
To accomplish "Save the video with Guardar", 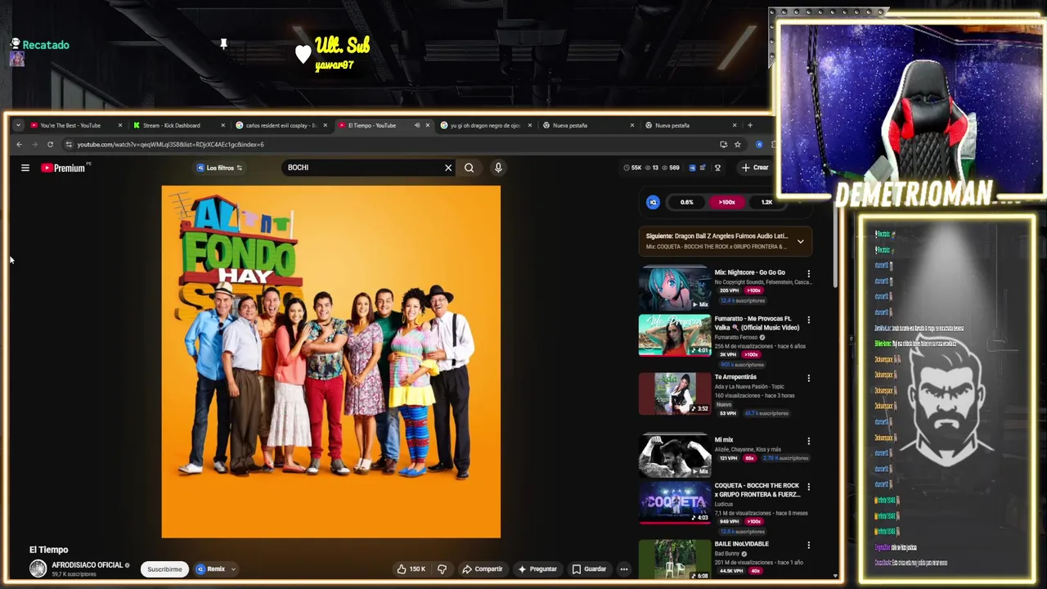I will (589, 569).
